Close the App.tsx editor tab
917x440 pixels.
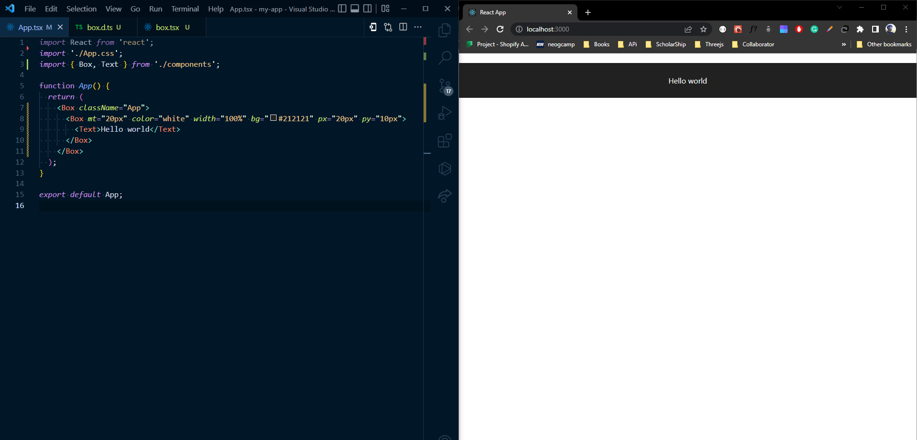click(60, 27)
